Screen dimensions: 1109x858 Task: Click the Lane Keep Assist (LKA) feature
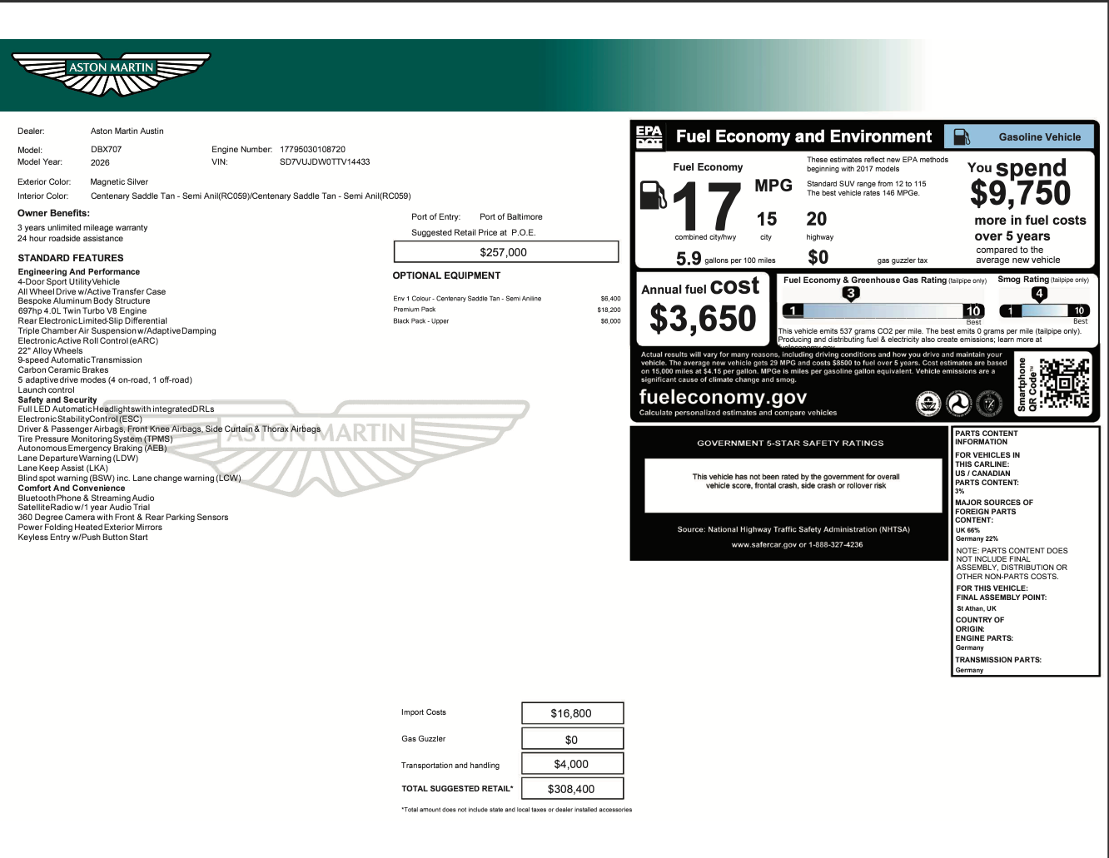63,469
